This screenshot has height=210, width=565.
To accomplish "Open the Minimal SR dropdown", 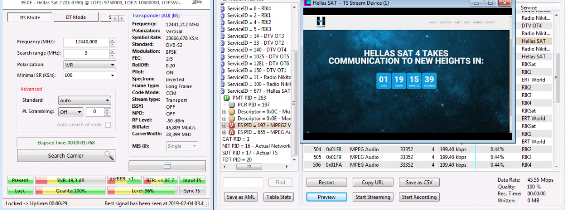I will coord(89,75).
